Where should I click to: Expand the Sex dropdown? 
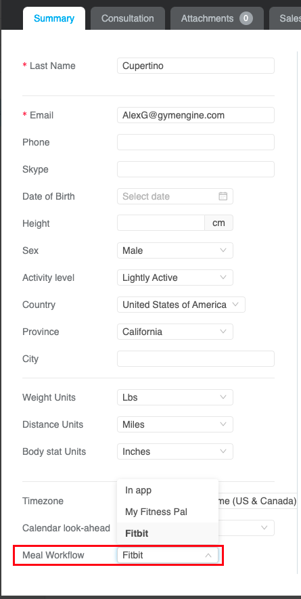(x=175, y=250)
